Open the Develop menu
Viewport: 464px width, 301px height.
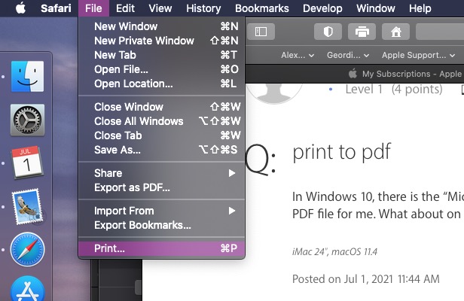point(322,8)
